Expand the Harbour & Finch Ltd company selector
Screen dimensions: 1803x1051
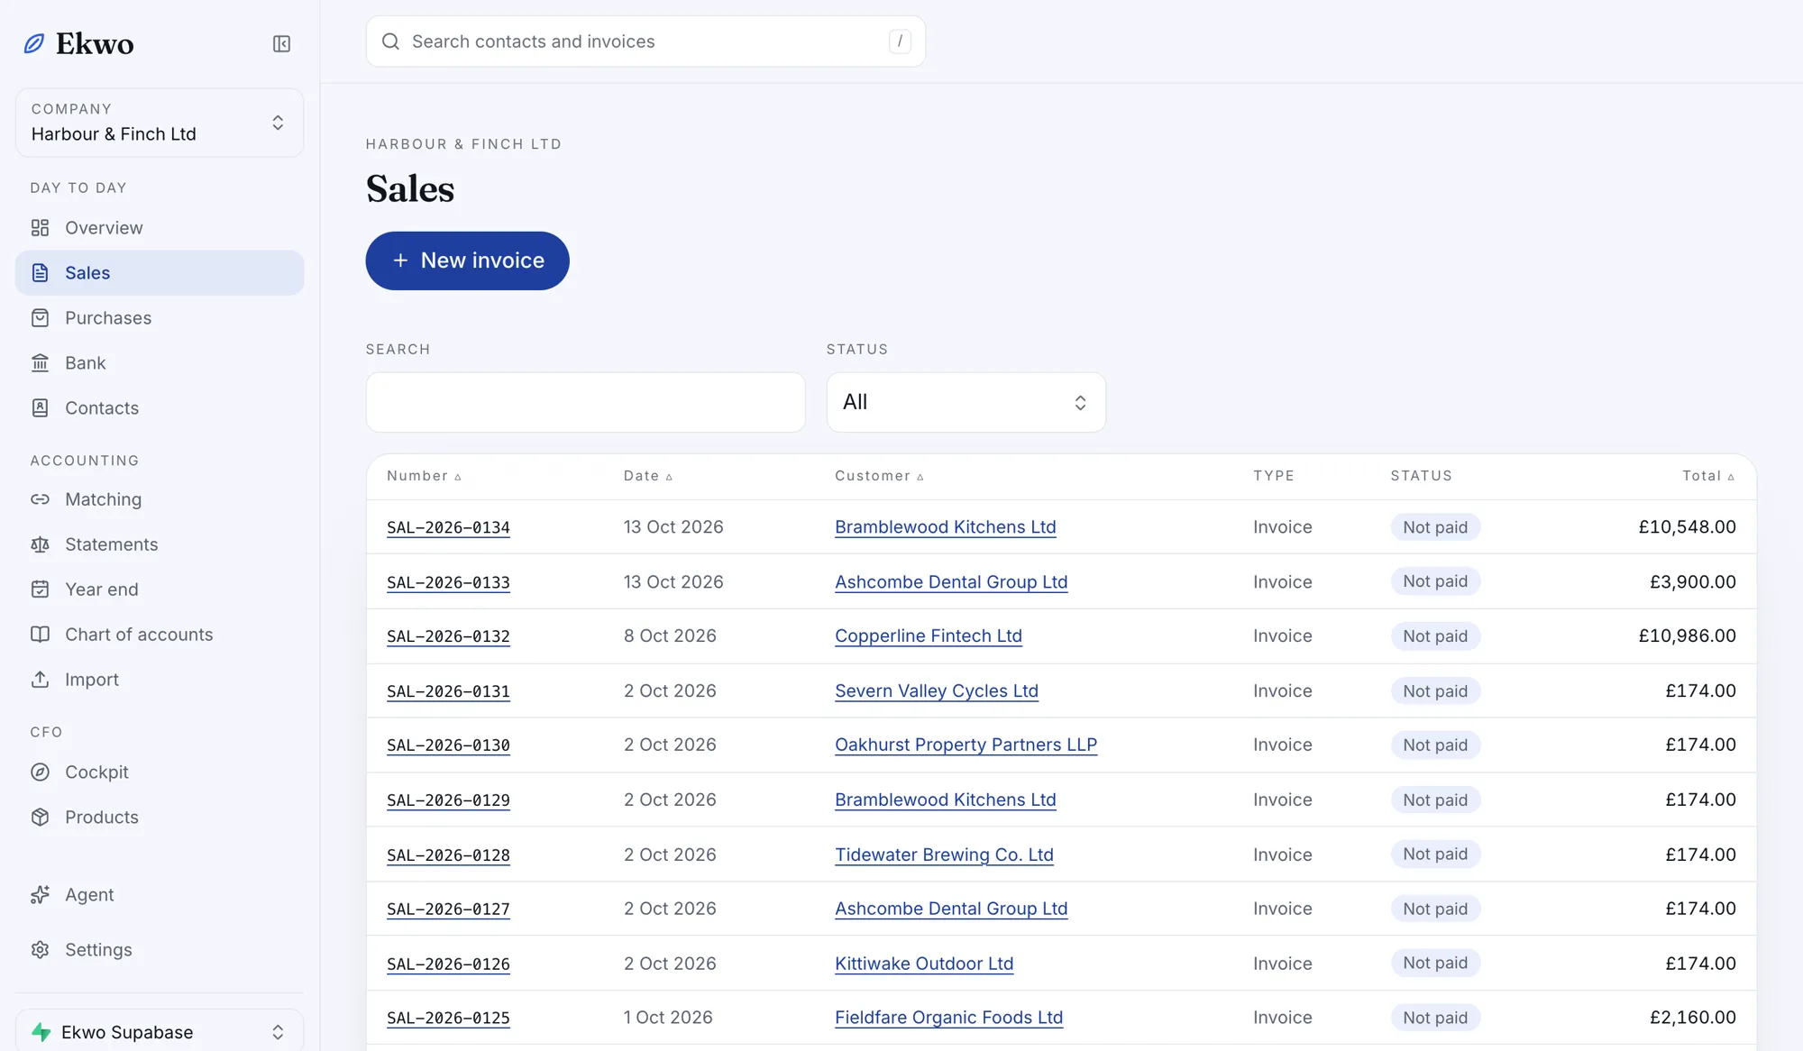point(160,123)
